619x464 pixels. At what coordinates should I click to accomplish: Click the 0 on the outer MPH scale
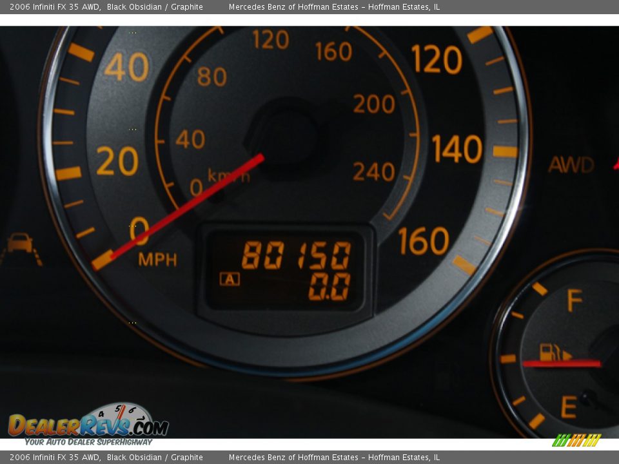(x=139, y=231)
